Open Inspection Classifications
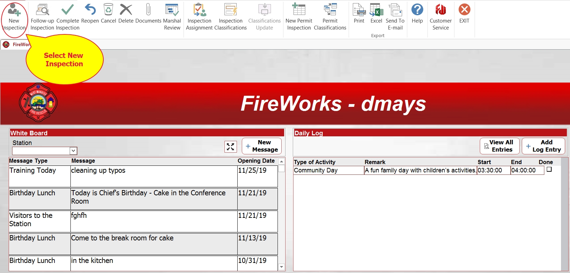Viewport: 570px width, 273px height. 230,17
